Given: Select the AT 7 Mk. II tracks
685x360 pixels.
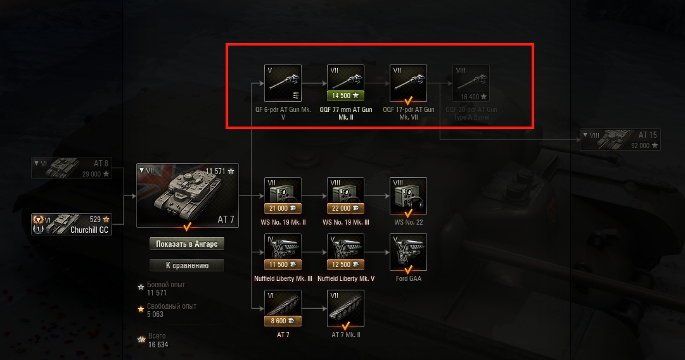Looking at the screenshot, I should (345, 308).
